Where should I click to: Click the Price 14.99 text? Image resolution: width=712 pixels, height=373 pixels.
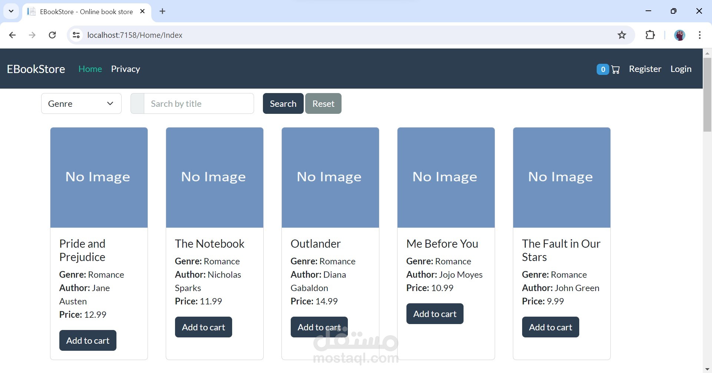[x=314, y=301]
